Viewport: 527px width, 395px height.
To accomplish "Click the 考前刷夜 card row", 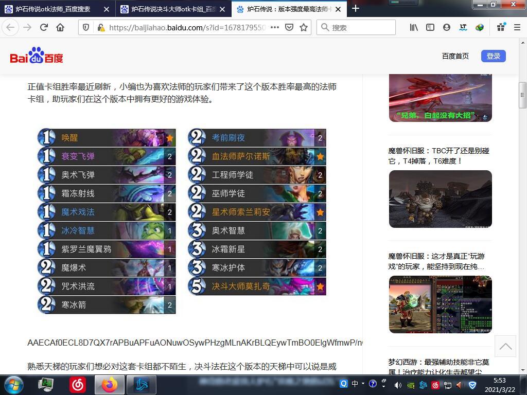I will click(257, 138).
